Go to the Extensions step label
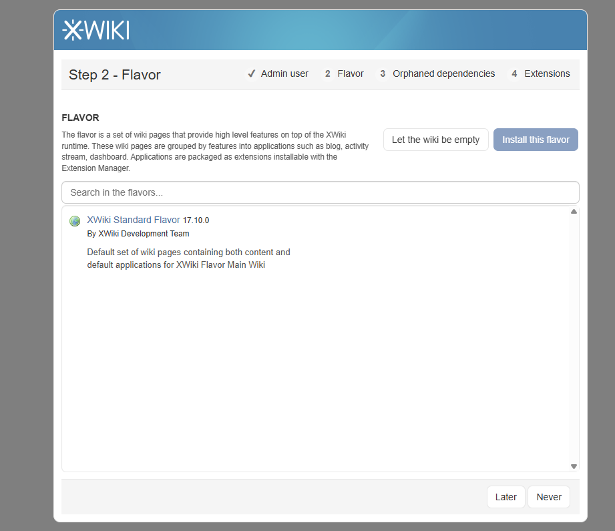The width and height of the screenshot is (615, 531). pos(547,74)
